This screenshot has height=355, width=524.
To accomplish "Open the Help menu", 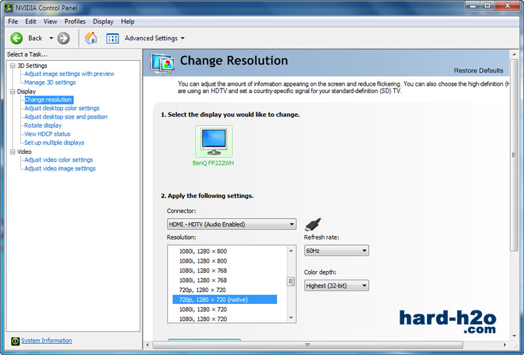I will [128, 22].
